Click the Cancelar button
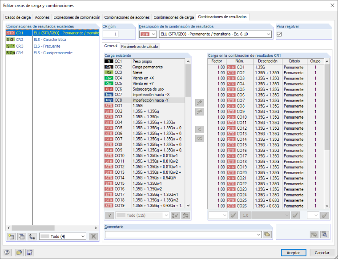Screen dimensions: 338x259 point(322,252)
